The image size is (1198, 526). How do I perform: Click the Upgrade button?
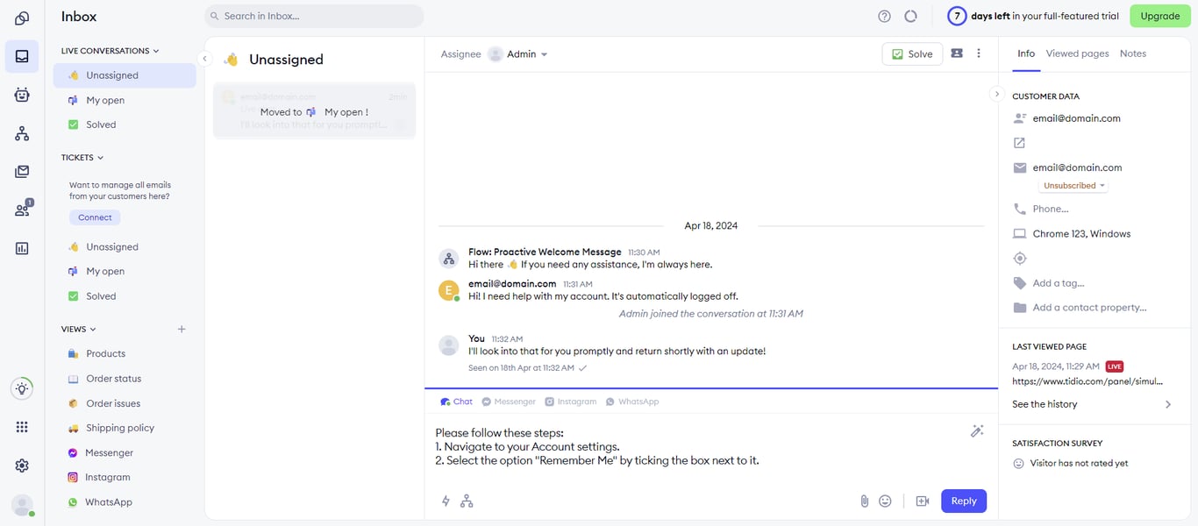coord(1159,15)
